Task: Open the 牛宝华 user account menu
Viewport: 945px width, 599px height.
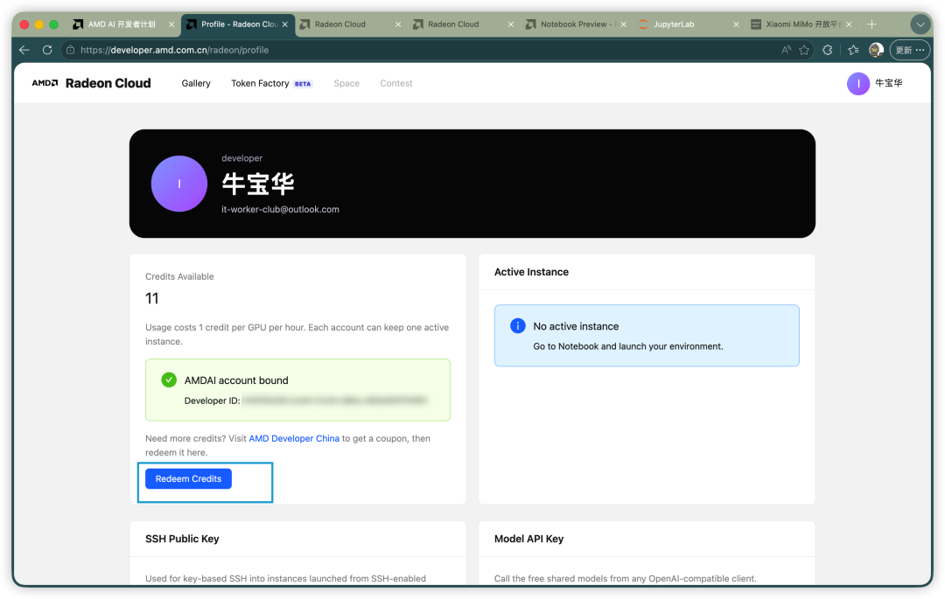Action: [x=874, y=84]
